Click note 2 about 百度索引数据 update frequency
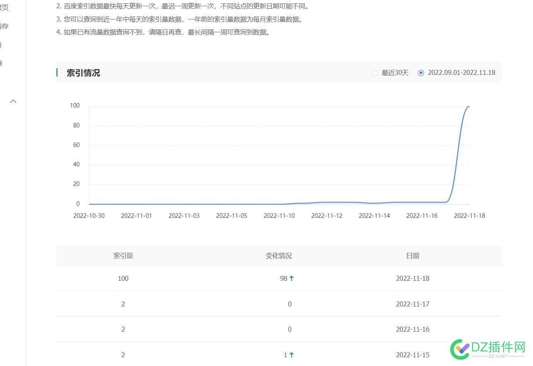 [183, 6]
